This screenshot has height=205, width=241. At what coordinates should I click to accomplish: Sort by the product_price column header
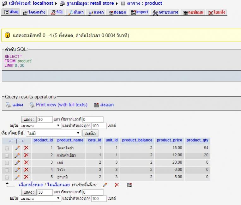[169, 140]
